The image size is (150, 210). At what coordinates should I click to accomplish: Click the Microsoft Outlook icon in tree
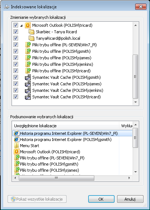click(28, 25)
